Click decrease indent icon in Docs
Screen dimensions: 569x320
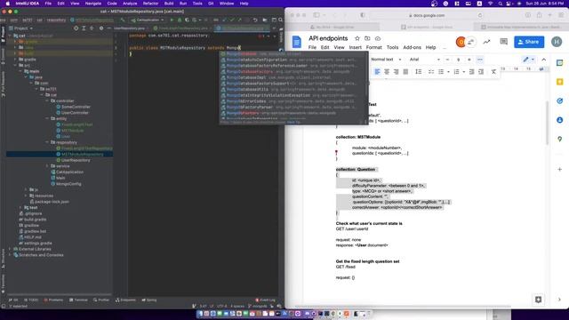[471, 72]
